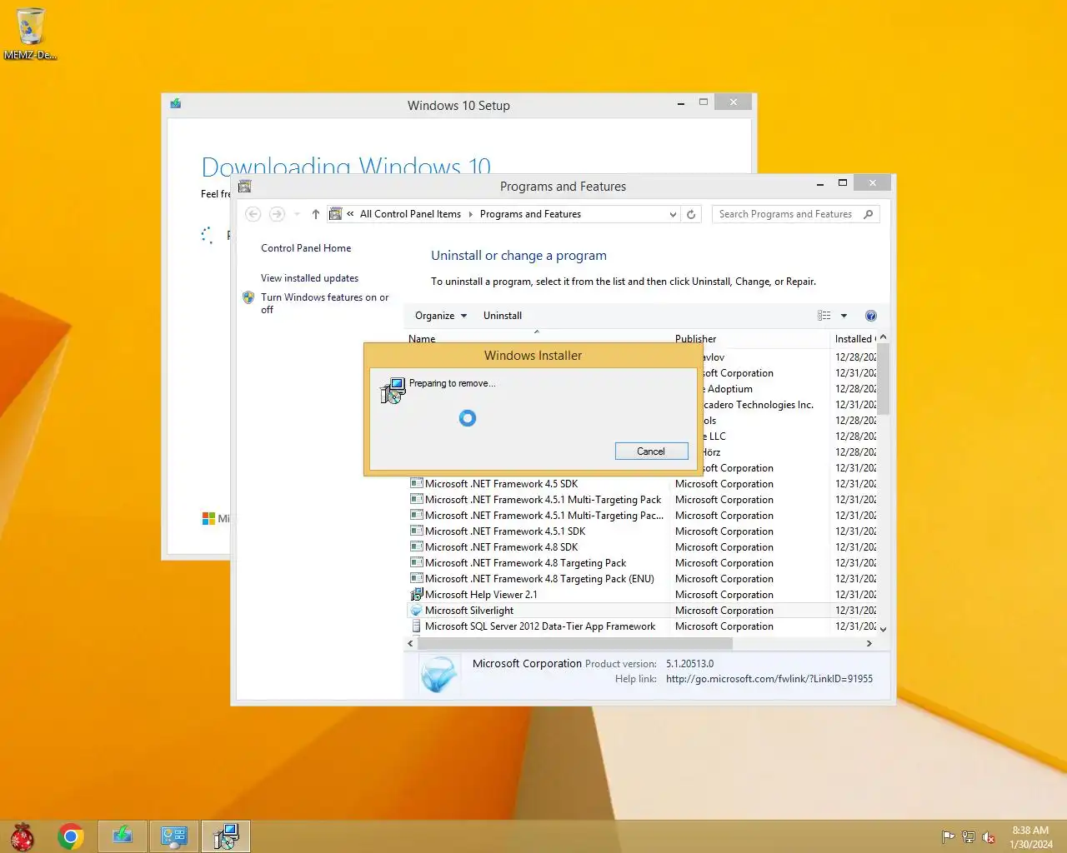Viewport: 1067px width, 853px height.
Task: Click the Search Programs and Features field
Action: (785, 214)
